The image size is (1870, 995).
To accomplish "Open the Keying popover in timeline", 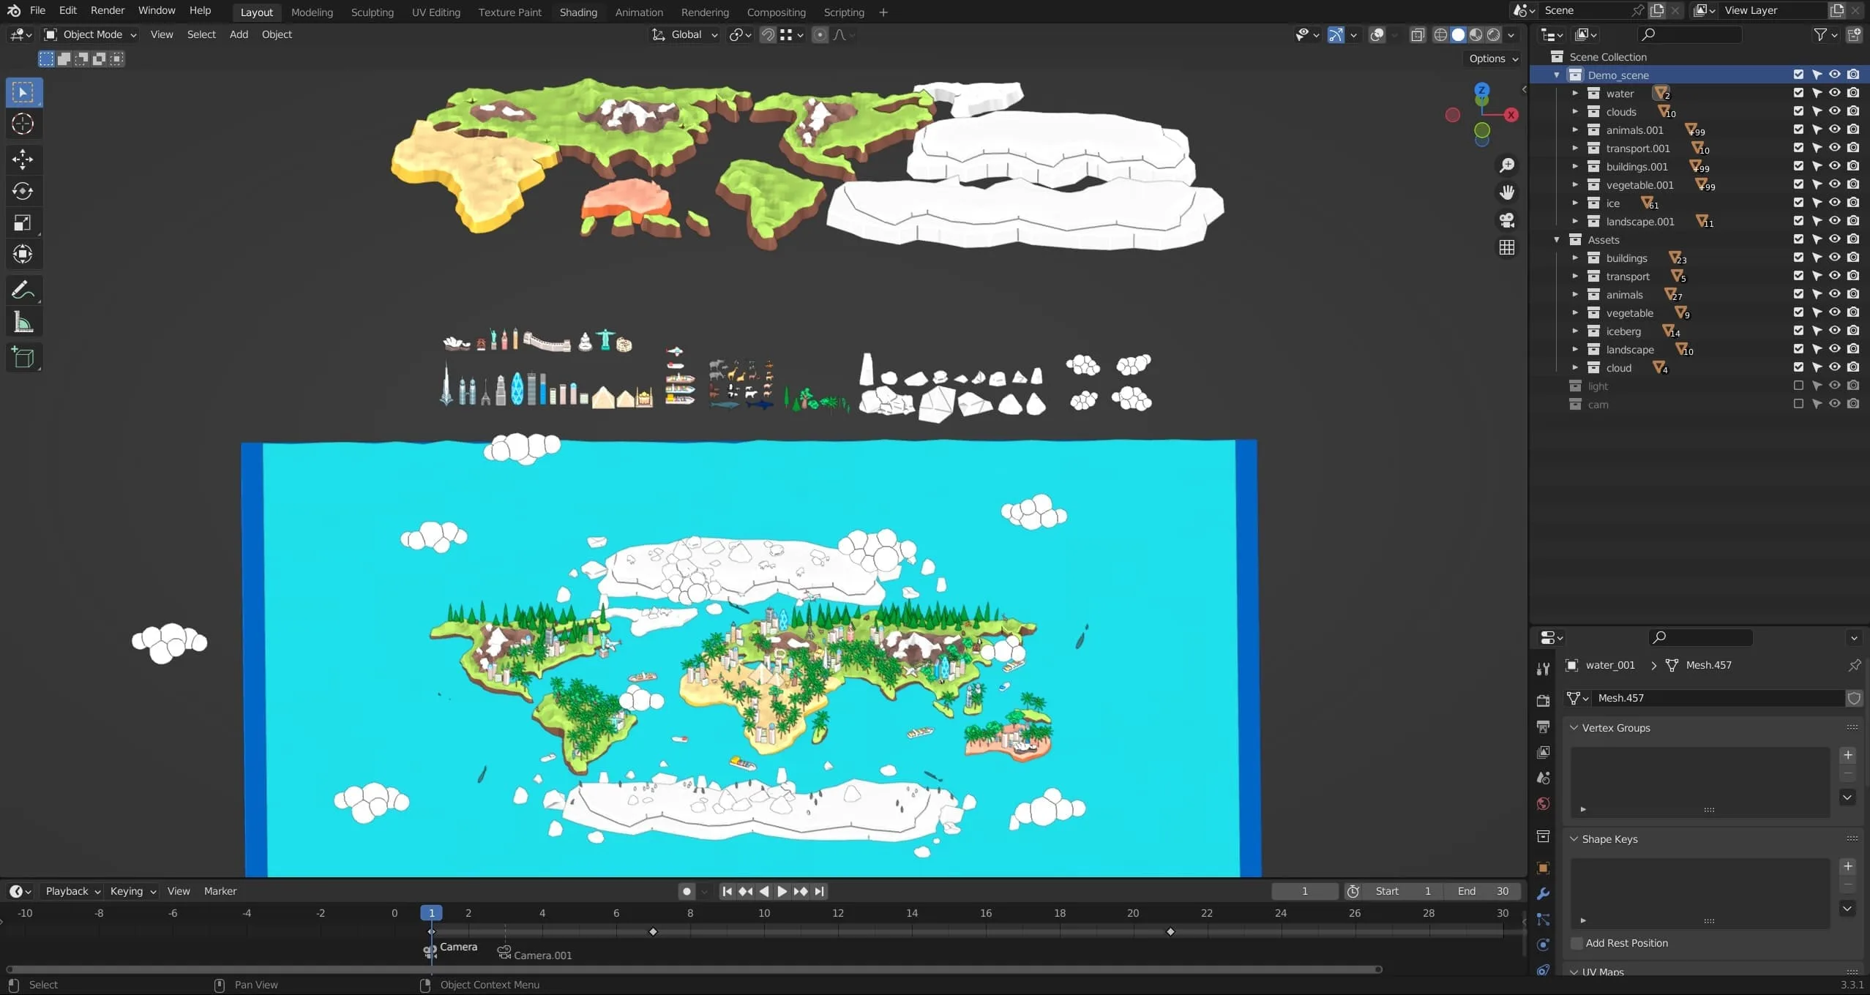I will [132, 891].
